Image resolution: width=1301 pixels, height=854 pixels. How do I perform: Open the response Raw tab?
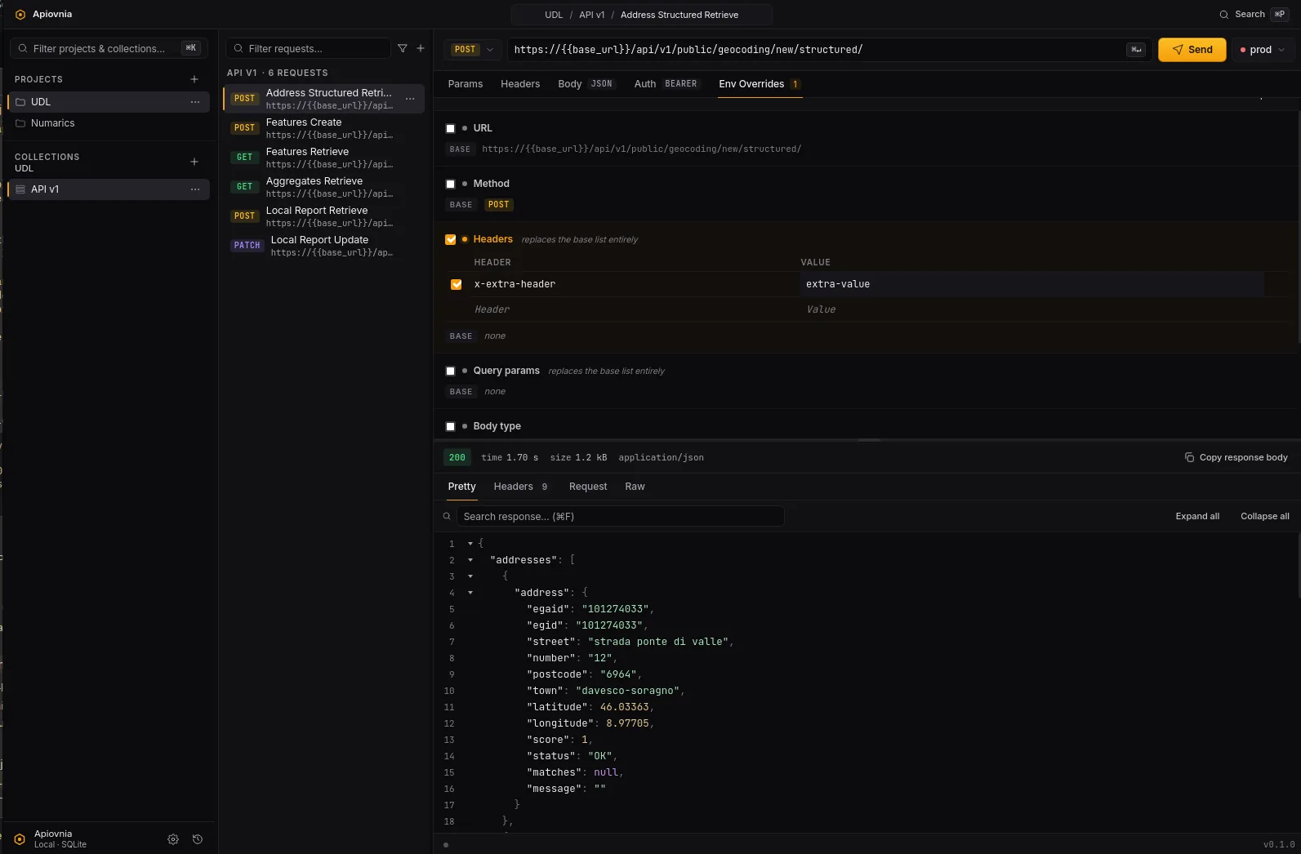635,487
